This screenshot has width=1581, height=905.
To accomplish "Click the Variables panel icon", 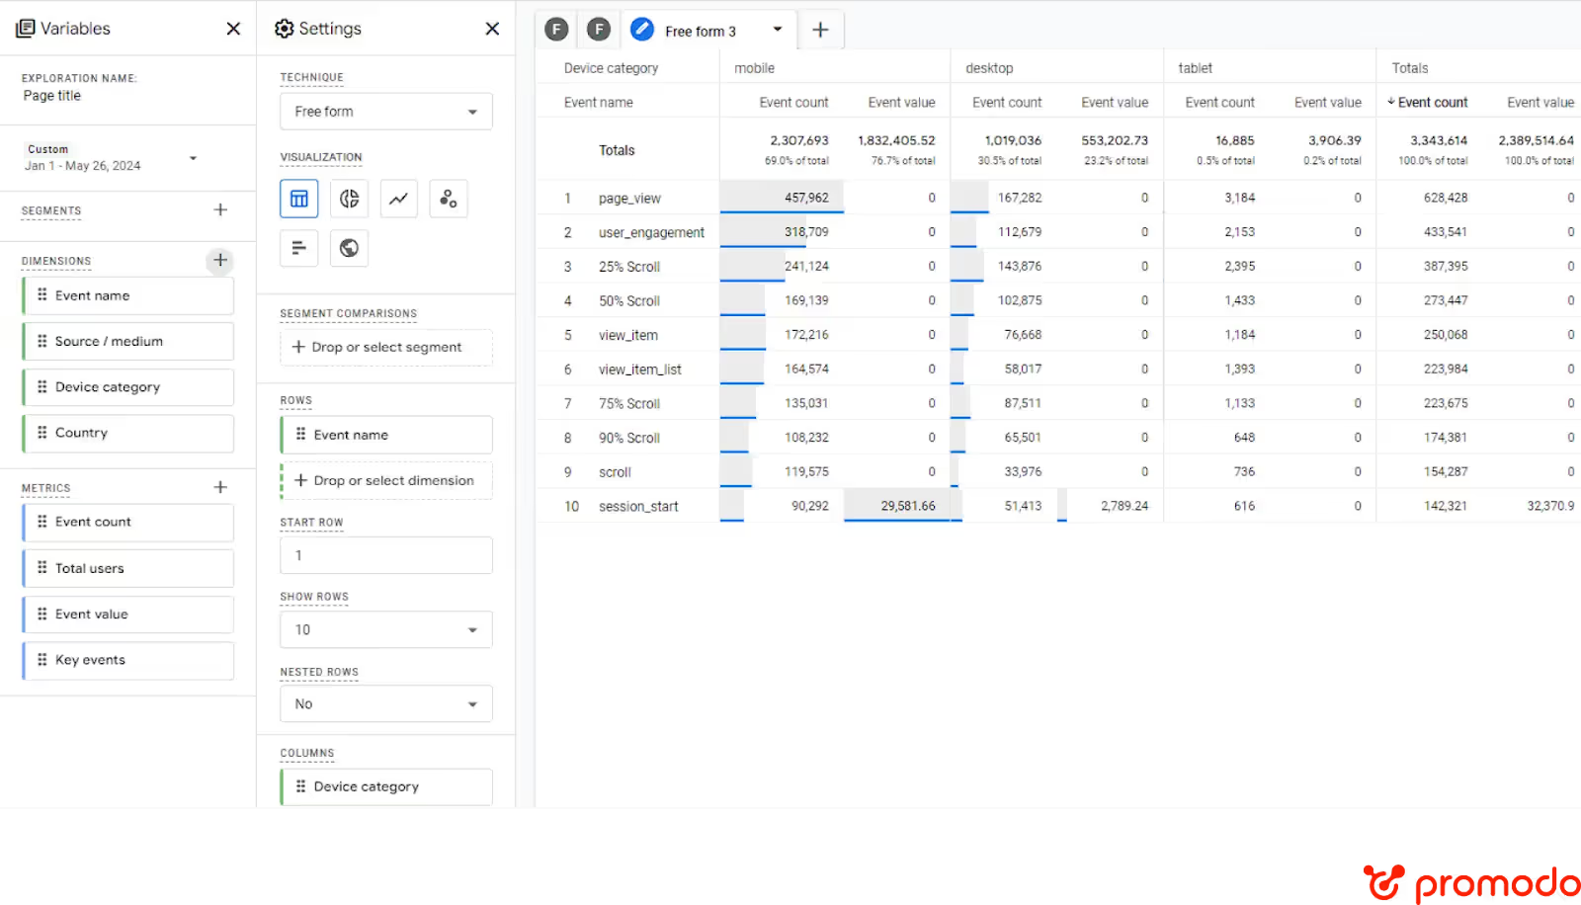I will [26, 29].
